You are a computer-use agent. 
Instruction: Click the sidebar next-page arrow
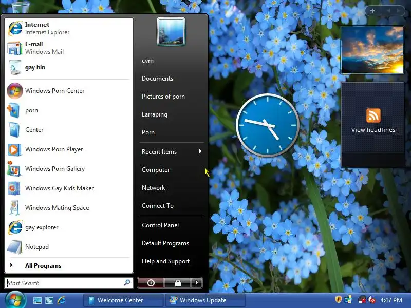point(398,11)
